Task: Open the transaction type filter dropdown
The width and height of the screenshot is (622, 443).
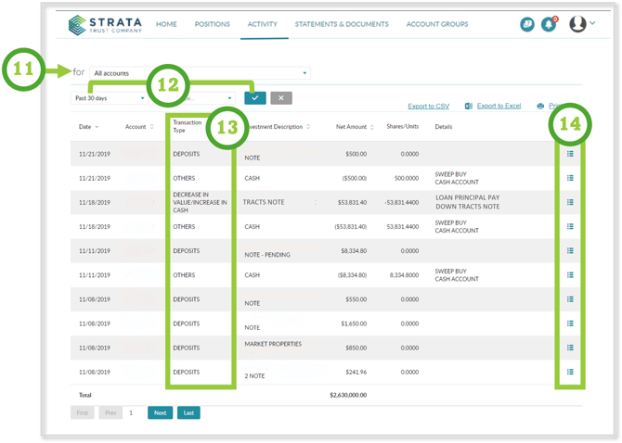Action: (204, 98)
